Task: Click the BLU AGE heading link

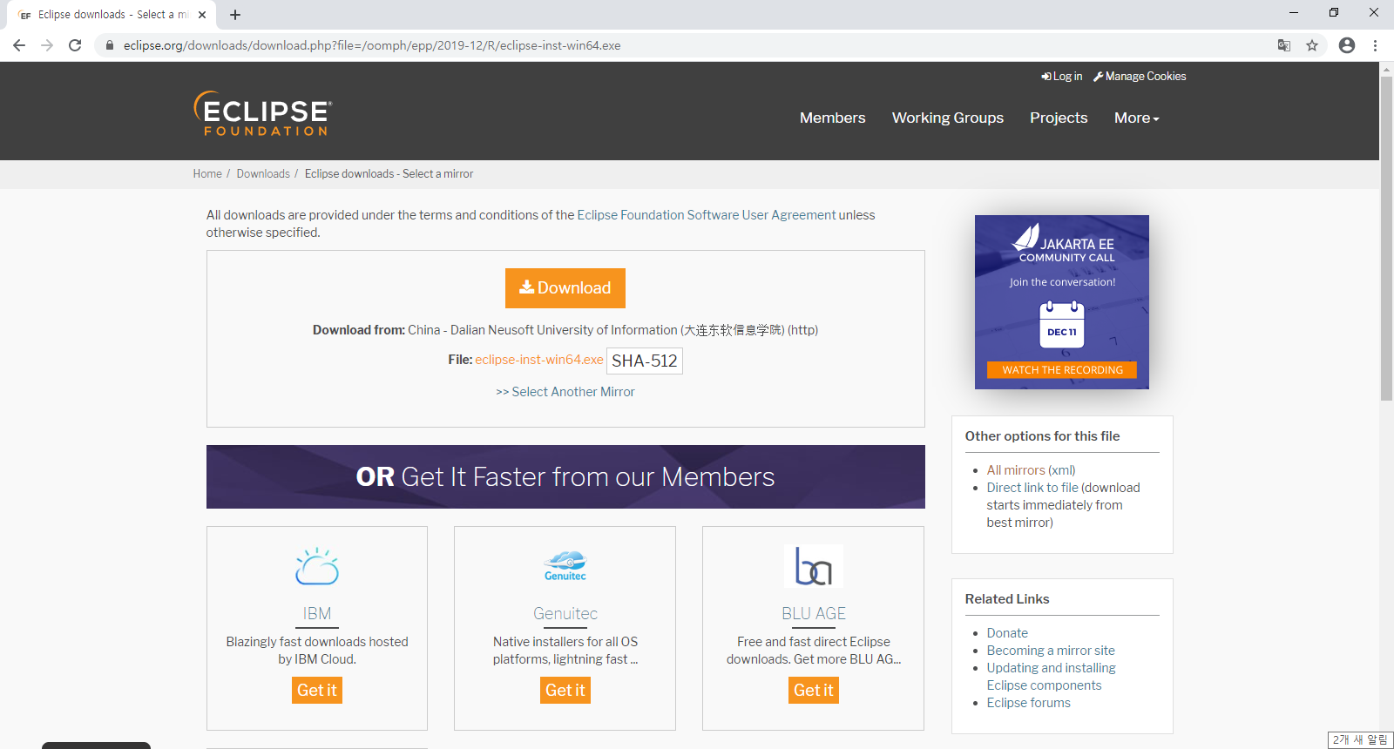Action: pyautogui.click(x=814, y=614)
